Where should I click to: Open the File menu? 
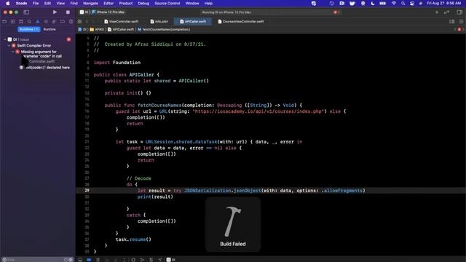pyautogui.click(x=36, y=3)
